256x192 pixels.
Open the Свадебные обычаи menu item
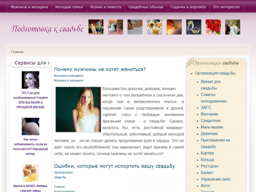146,7
